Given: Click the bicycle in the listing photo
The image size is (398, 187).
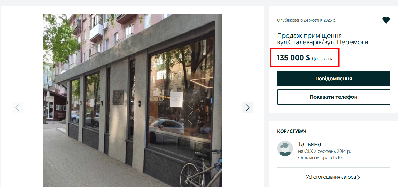Looking at the screenshot, I should point(202,169).
